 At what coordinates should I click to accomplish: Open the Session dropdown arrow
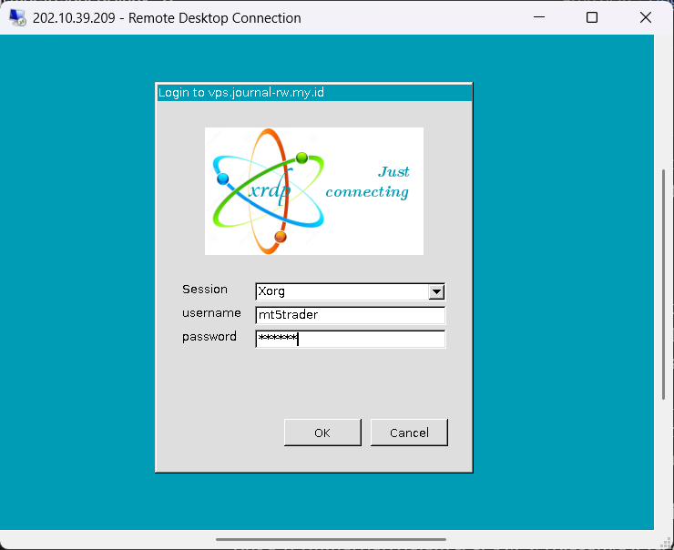click(436, 291)
